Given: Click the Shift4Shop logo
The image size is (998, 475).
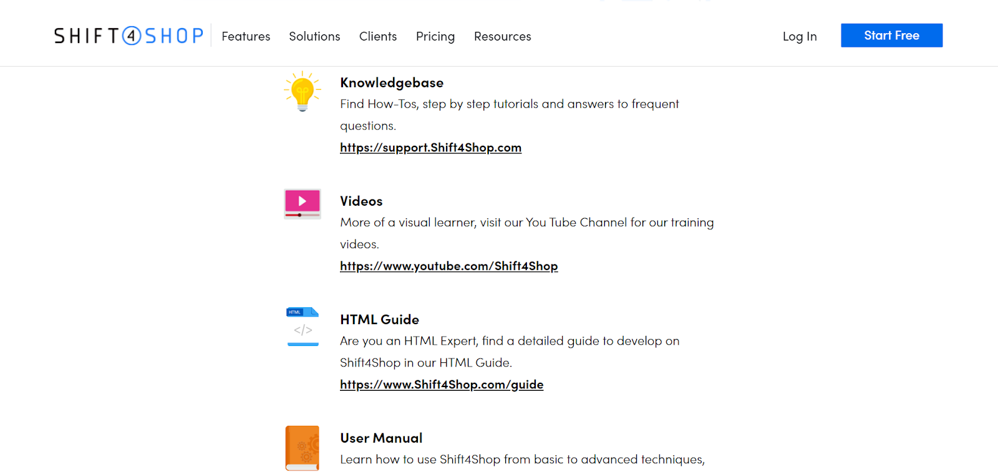Looking at the screenshot, I should [128, 36].
